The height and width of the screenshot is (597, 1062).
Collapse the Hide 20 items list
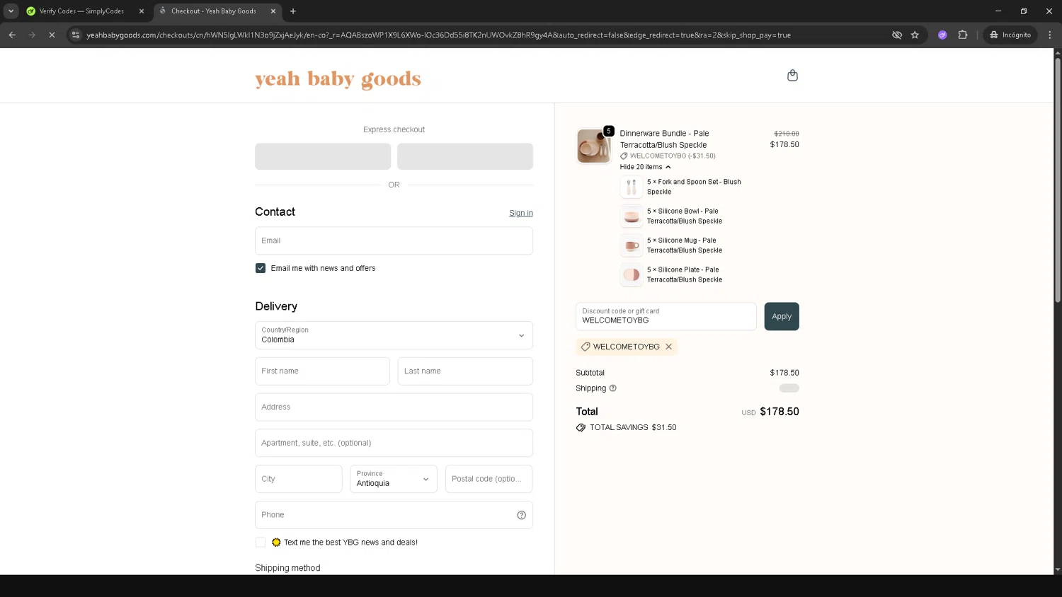(645, 167)
